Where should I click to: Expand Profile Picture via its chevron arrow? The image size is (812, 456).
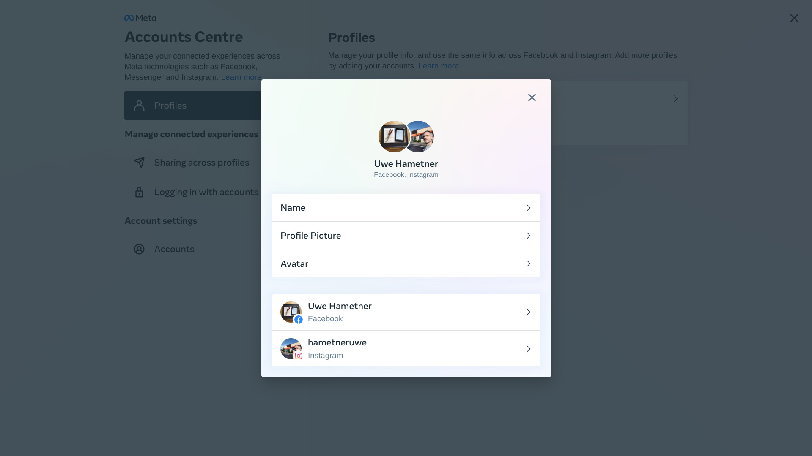528,236
